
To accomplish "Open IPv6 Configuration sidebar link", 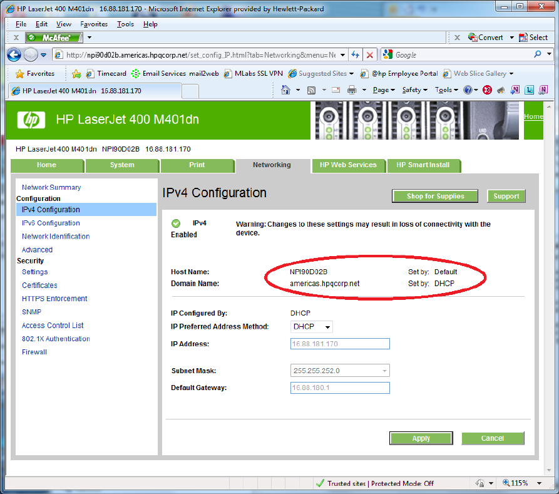I will [51, 223].
